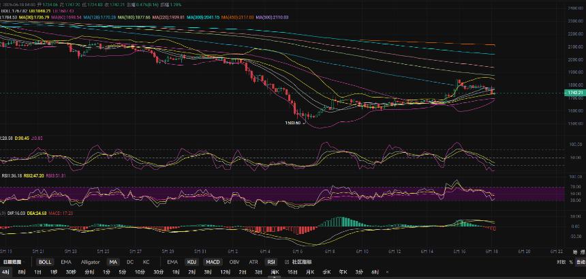This screenshot has height=279, width=586.
Task: Switch to the 8时 timeframe
Action: (x=21, y=272)
